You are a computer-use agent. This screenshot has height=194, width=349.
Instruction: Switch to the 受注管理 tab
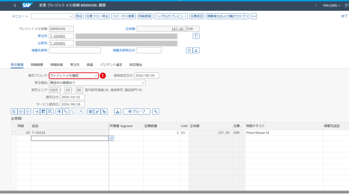tap(17, 65)
